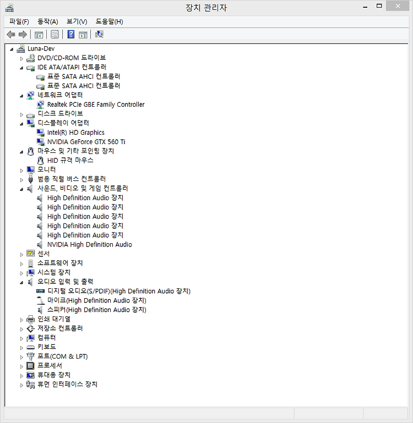The height and width of the screenshot is (423, 413).
Task: Click the Realtek PCIe GBE adapter icon
Action: (x=40, y=105)
